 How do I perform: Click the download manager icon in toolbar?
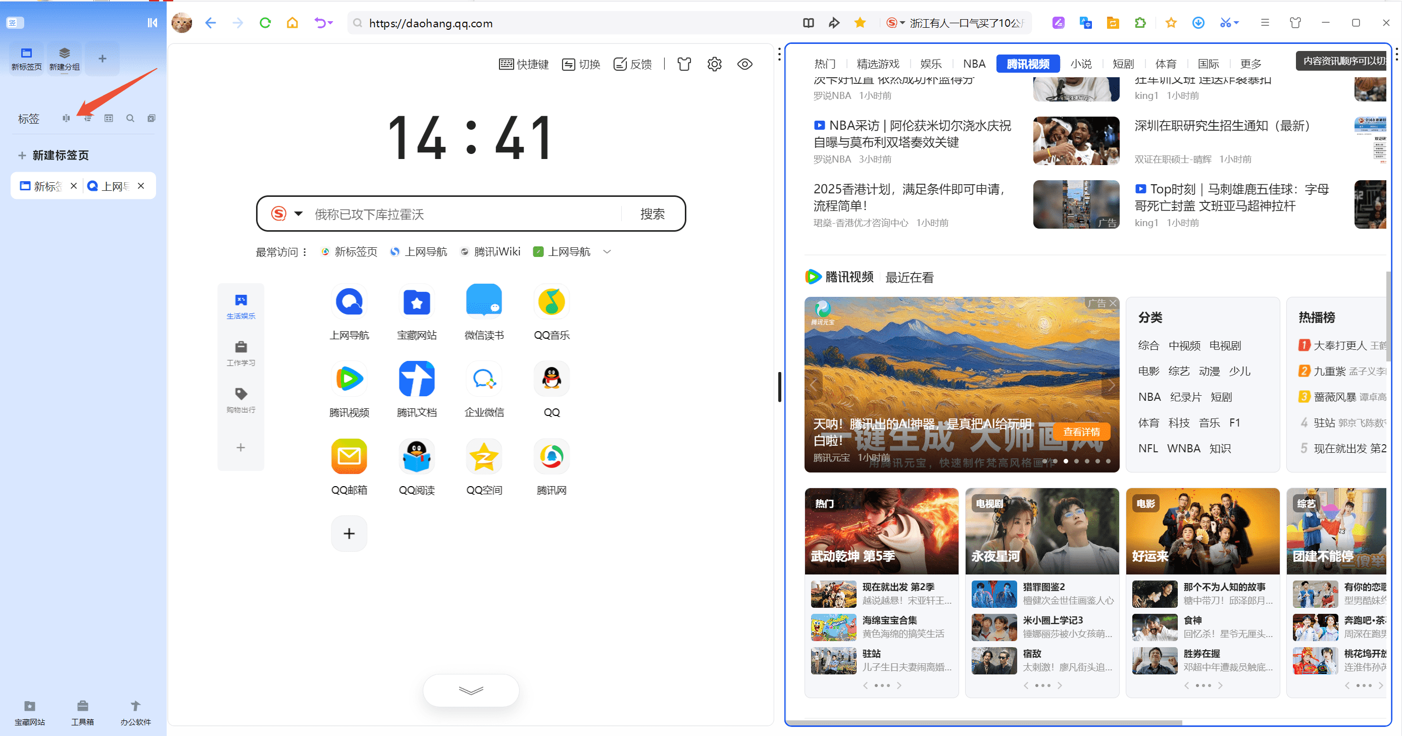click(1198, 23)
